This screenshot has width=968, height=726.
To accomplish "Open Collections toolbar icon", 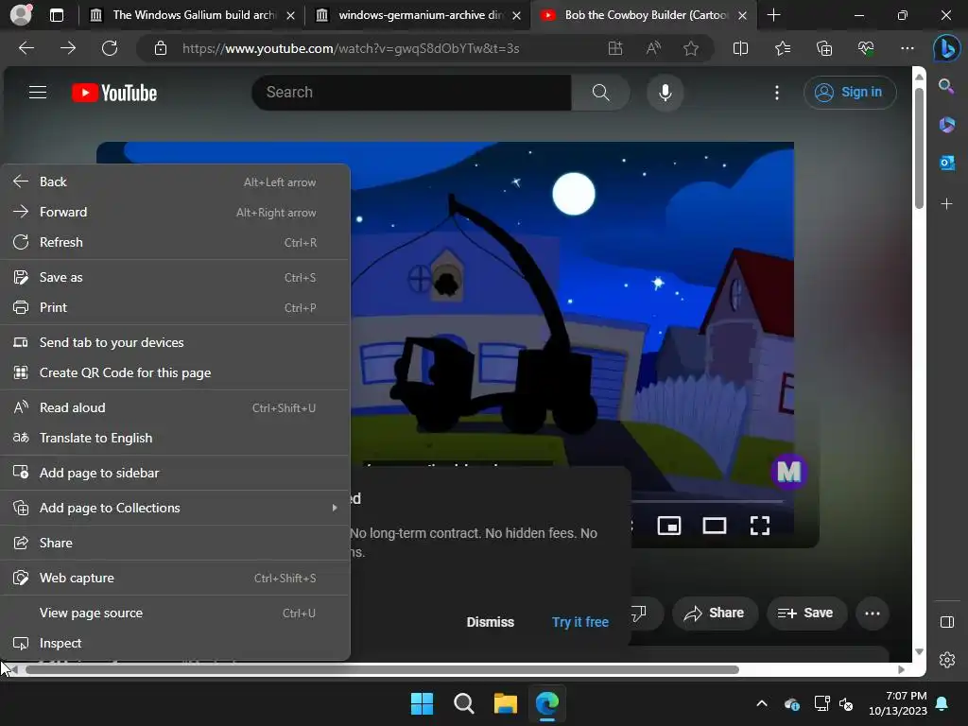I will coord(824,48).
